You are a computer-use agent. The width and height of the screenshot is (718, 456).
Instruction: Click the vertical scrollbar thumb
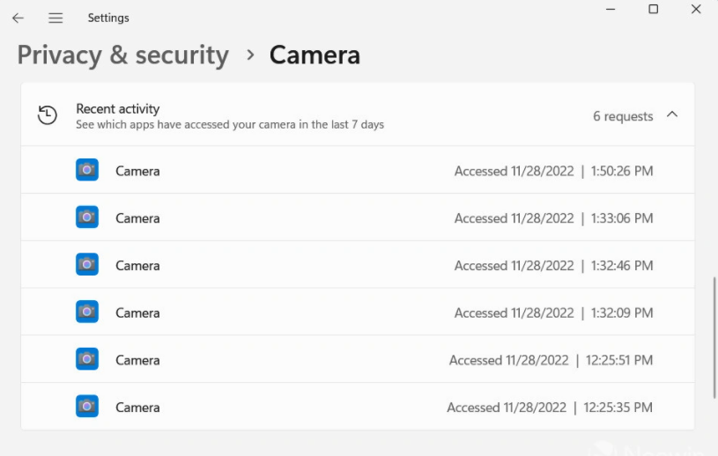coord(714,338)
